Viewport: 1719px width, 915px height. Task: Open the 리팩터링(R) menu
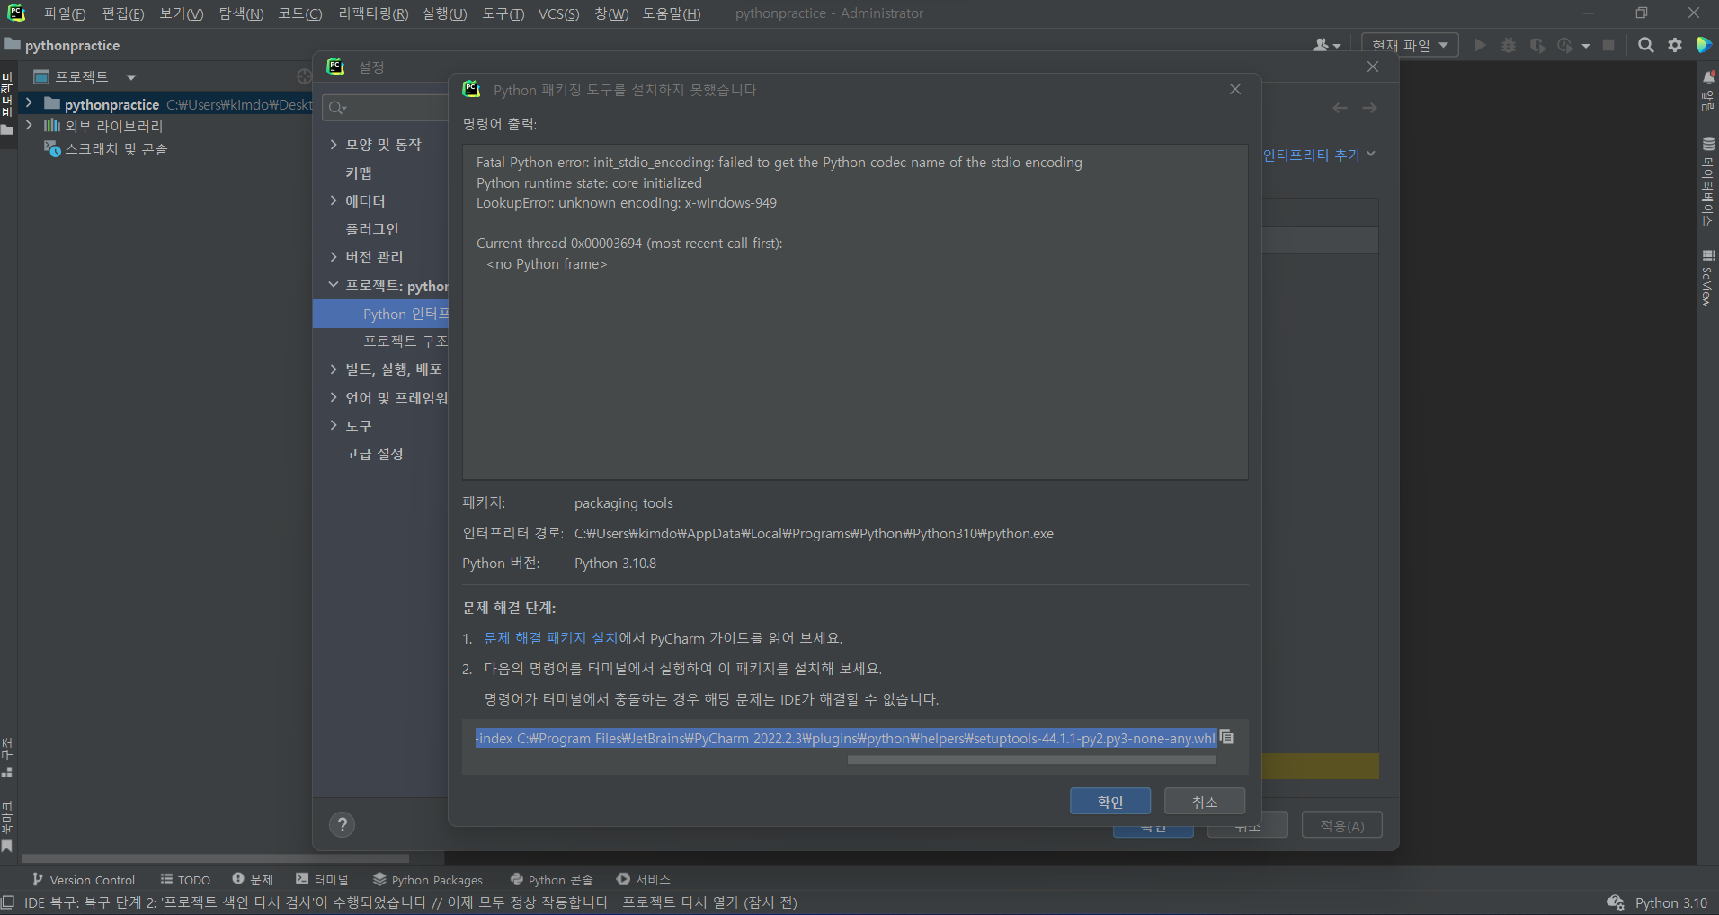click(372, 13)
